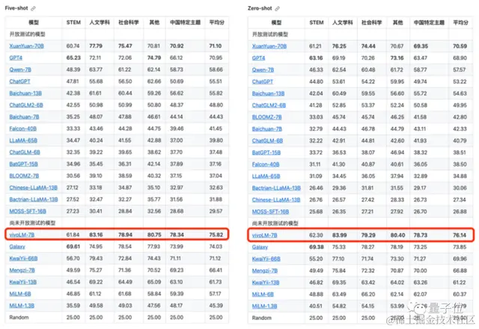Open GPT4 link in Five-shot table
Screen dimensions: 479x329
(x=16, y=58)
